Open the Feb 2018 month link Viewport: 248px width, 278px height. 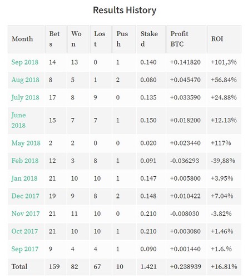coord(25,161)
